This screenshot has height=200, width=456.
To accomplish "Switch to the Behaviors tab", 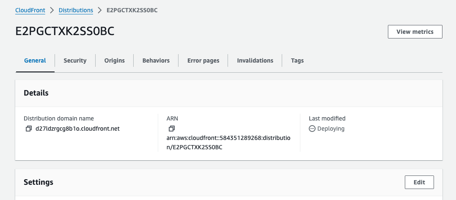I will [x=156, y=60].
